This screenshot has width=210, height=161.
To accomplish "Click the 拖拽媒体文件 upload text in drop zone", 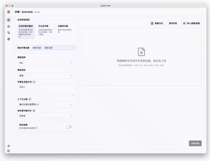I will pyautogui.click(x=141, y=61).
